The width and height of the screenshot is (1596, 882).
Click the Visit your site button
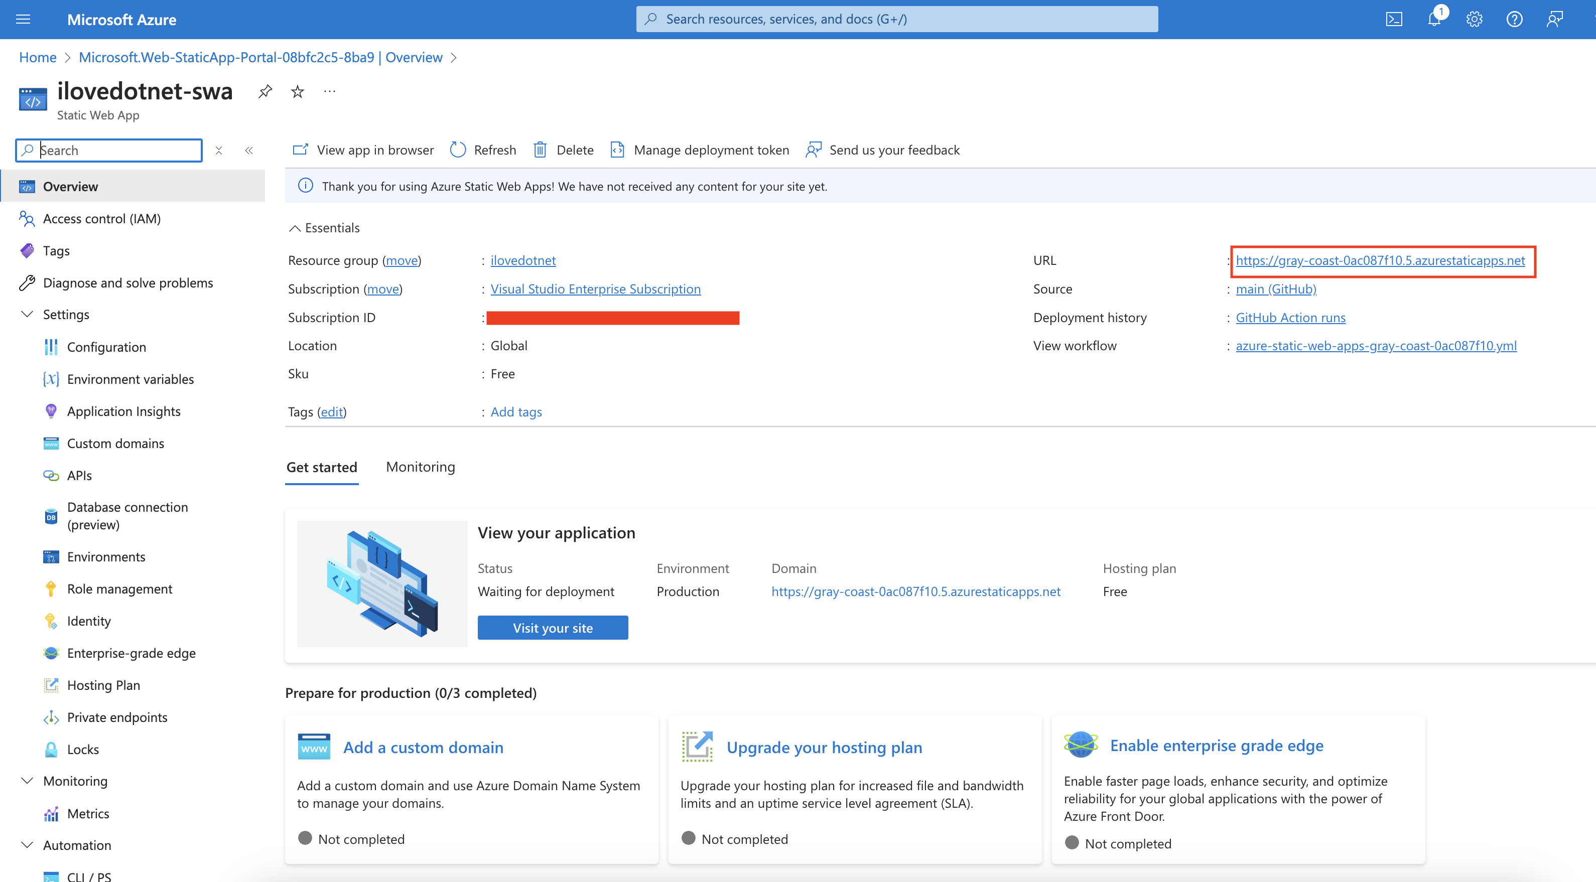[553, 628]
